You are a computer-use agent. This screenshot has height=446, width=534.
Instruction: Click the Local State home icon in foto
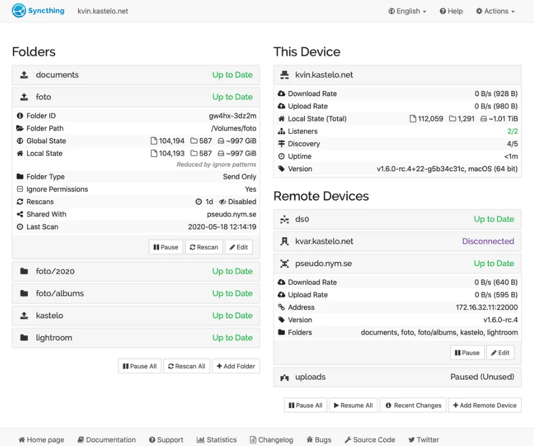click(x=20, y=153)
